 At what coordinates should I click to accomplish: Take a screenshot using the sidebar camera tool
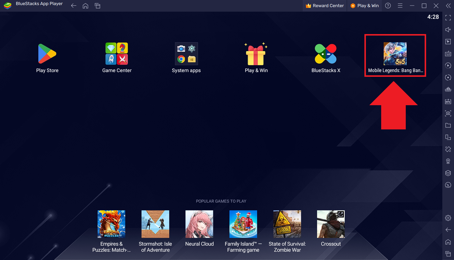(x=448, y=113)
